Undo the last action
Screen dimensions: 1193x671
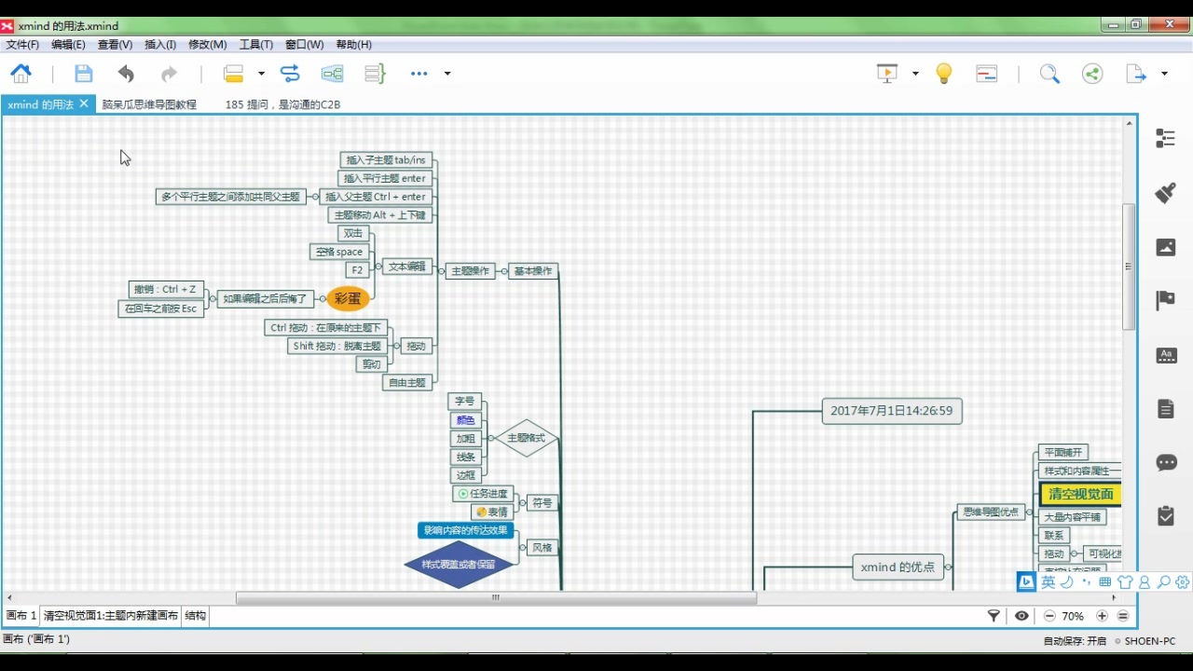click(x=126, y=74)
